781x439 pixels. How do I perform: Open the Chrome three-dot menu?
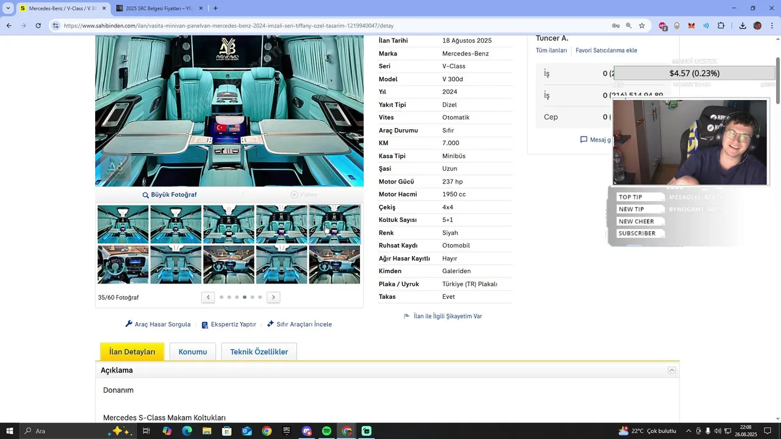tap(772, 26)
